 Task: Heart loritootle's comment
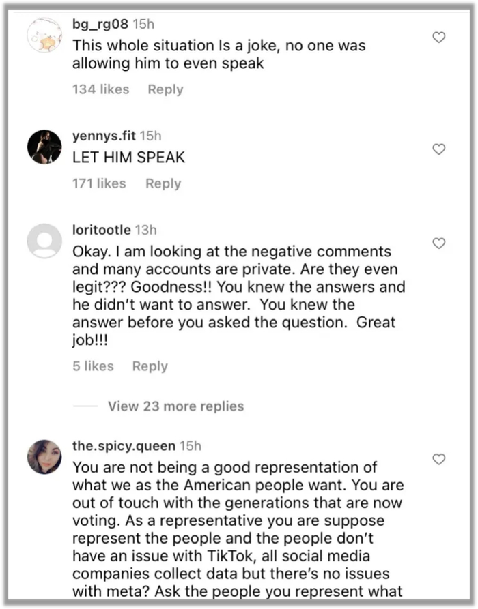click(439, 243)
